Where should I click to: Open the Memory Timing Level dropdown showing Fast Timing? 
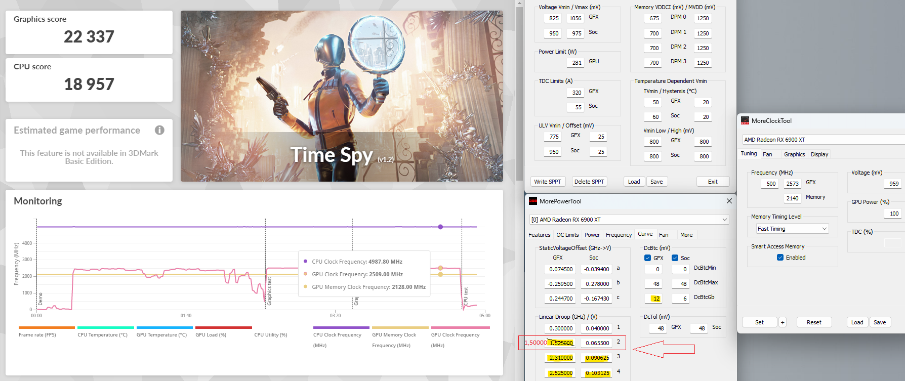792,229
